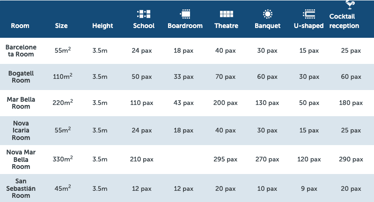Click the U-shaped layout icon
The width and height of the screenshot is (374, 202).
309,14
